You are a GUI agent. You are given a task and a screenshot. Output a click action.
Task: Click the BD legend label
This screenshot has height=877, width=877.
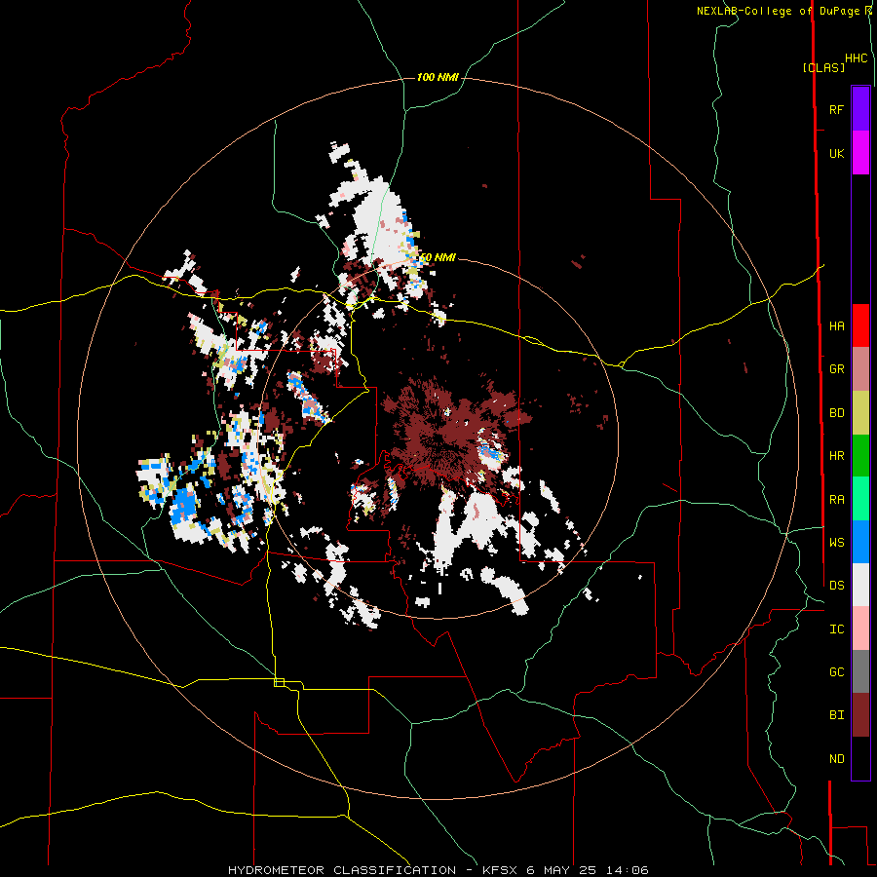point(836,413)
